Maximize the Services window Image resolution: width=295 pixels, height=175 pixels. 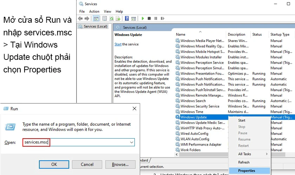pyautogui.click(x=288, y=4)
